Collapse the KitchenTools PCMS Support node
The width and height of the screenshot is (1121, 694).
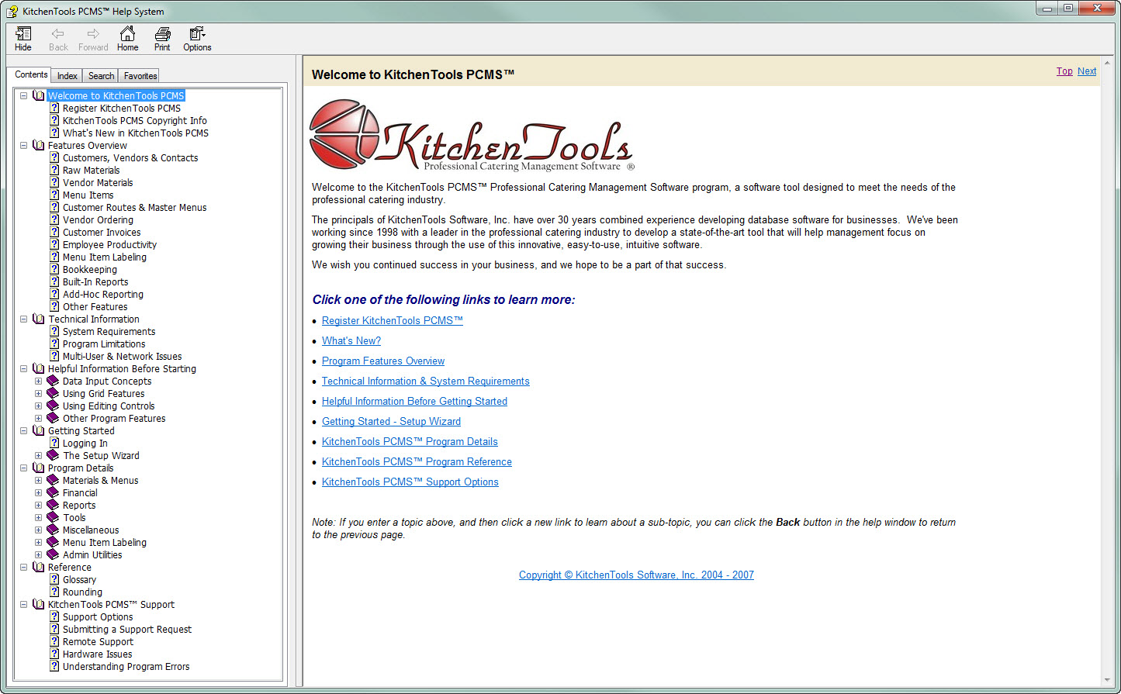(x=23, y=604)
